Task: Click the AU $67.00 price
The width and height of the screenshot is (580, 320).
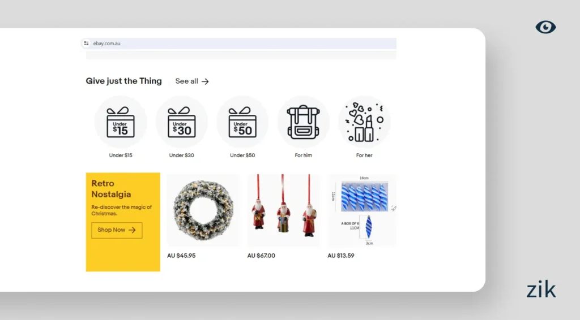Action: click(261, 256)
